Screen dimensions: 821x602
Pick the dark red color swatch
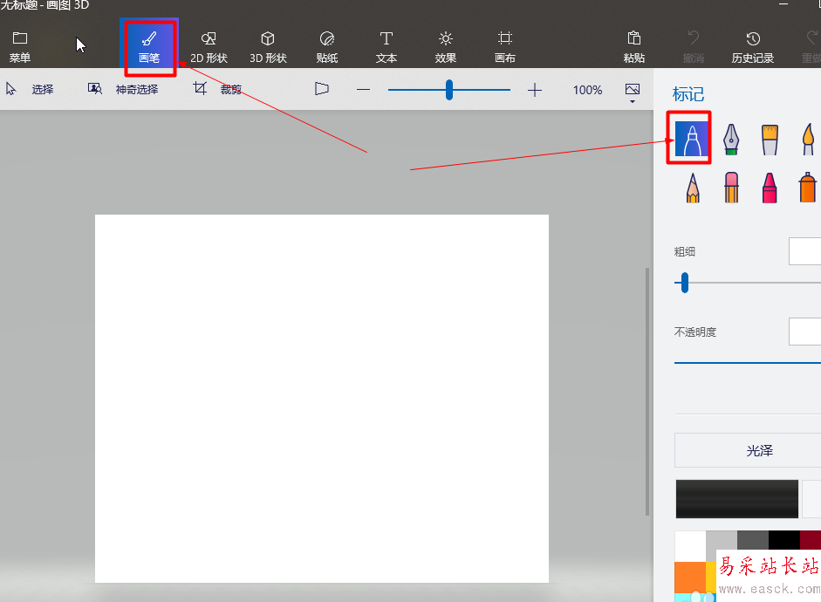[811, 540]
